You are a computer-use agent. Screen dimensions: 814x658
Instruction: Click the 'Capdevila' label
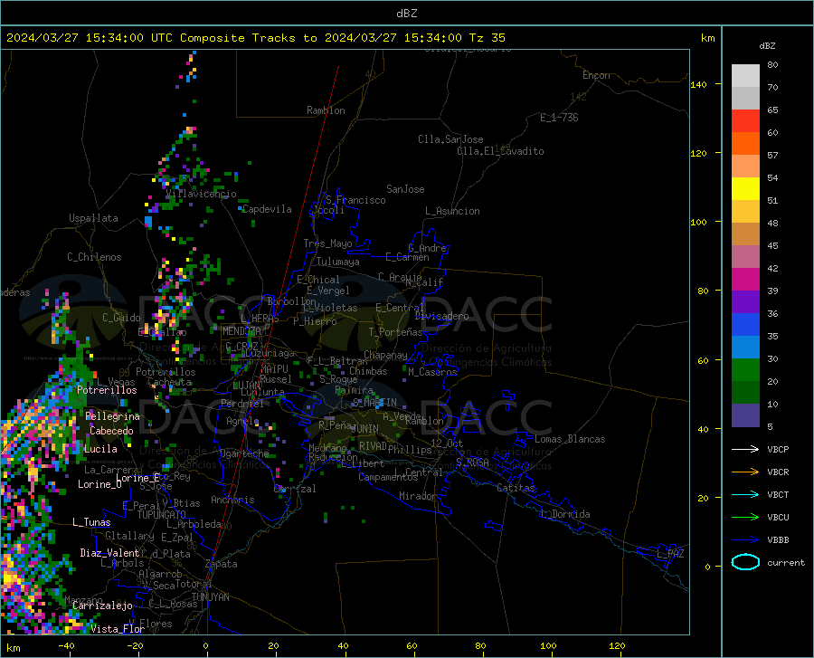pos(267,209)
